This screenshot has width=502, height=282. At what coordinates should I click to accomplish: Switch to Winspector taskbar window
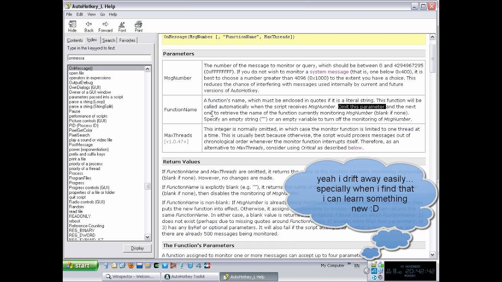tap(131, 277)
